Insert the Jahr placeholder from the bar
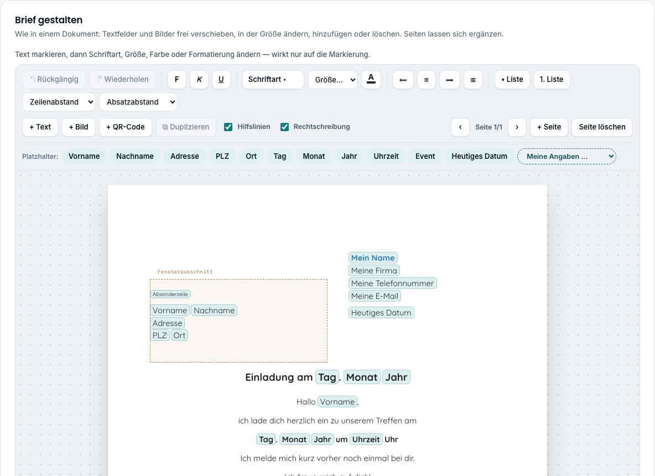 point(349,156)
